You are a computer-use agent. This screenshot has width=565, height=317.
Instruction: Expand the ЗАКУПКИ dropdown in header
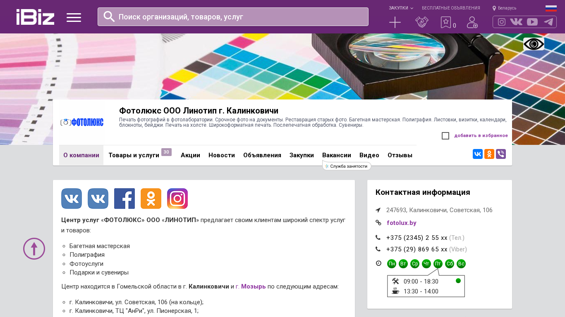(x=401, y=8)
